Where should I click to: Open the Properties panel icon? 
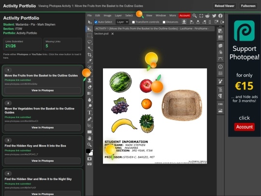tap(220, 74)
